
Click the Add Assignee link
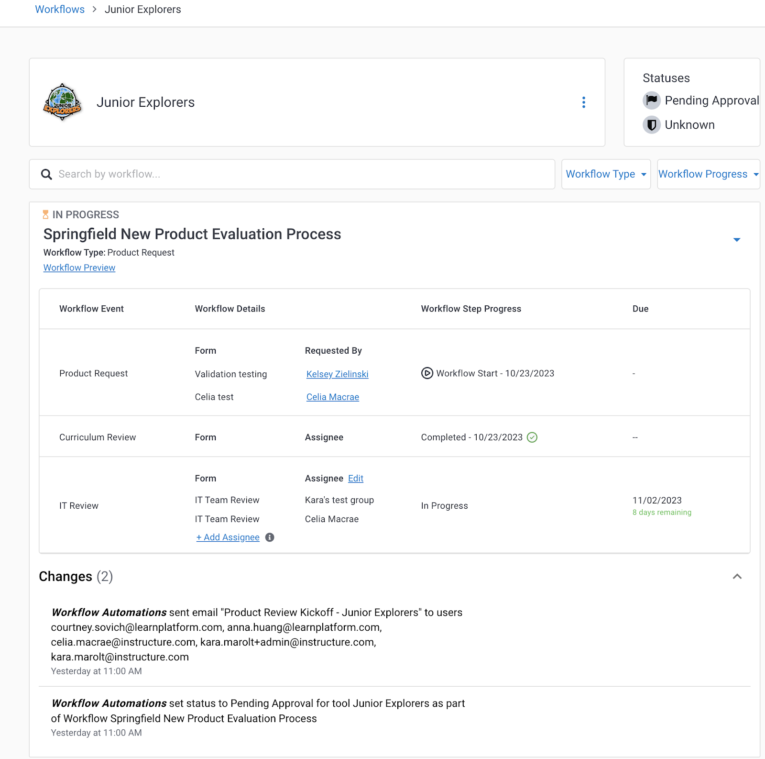pos(228,537)
